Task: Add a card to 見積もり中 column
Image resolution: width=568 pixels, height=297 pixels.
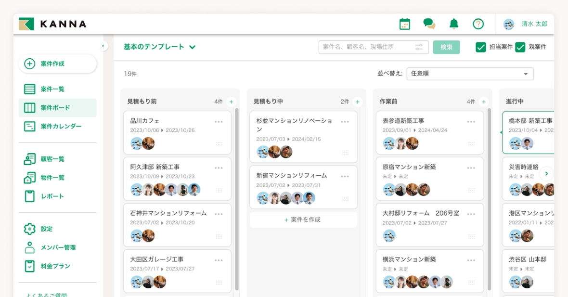Action: coord(358,102)
